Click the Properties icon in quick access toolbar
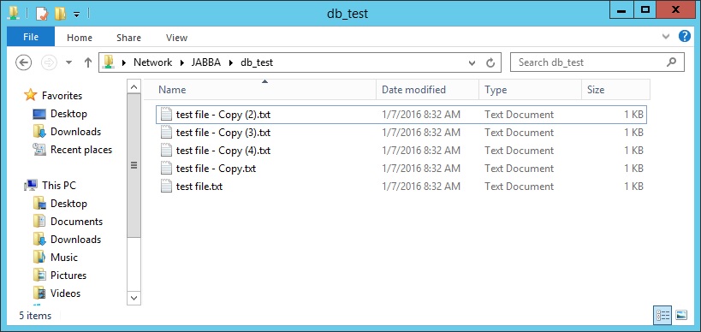Screen dimensions: 701x332 pyautogui.click(x=42, y=14)
